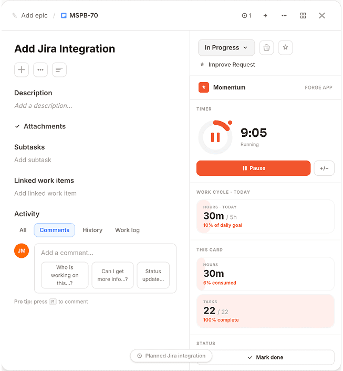Click the blue issue type icon beside MSPB-70
This screenshot has height=371, width=343.
coord(64,16)
